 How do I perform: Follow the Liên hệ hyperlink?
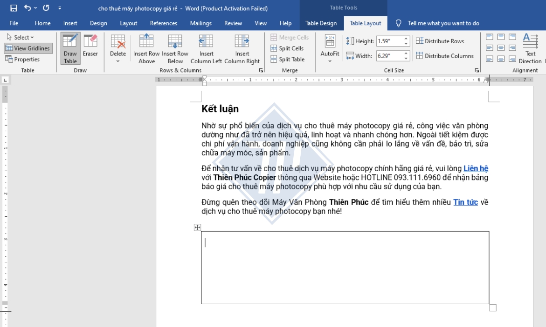[x=477, y=168]
